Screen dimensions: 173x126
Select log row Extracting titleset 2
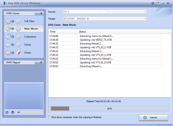click(x=105, y=44)
